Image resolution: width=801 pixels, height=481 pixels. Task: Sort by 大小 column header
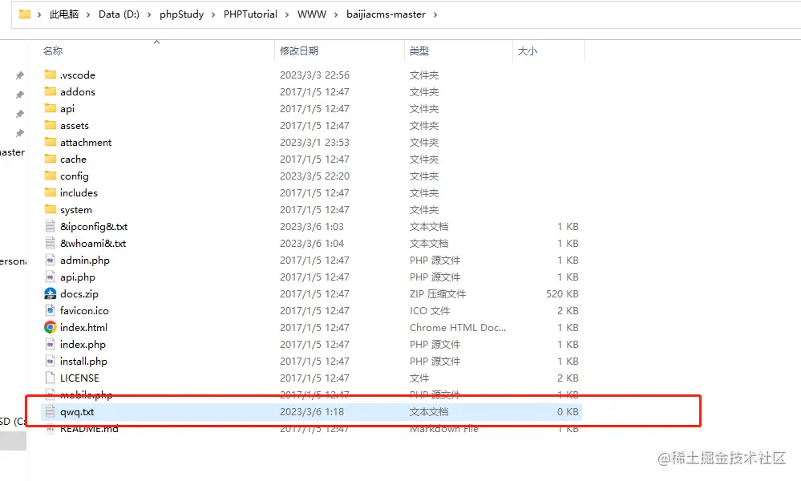[x=528, y=51]
